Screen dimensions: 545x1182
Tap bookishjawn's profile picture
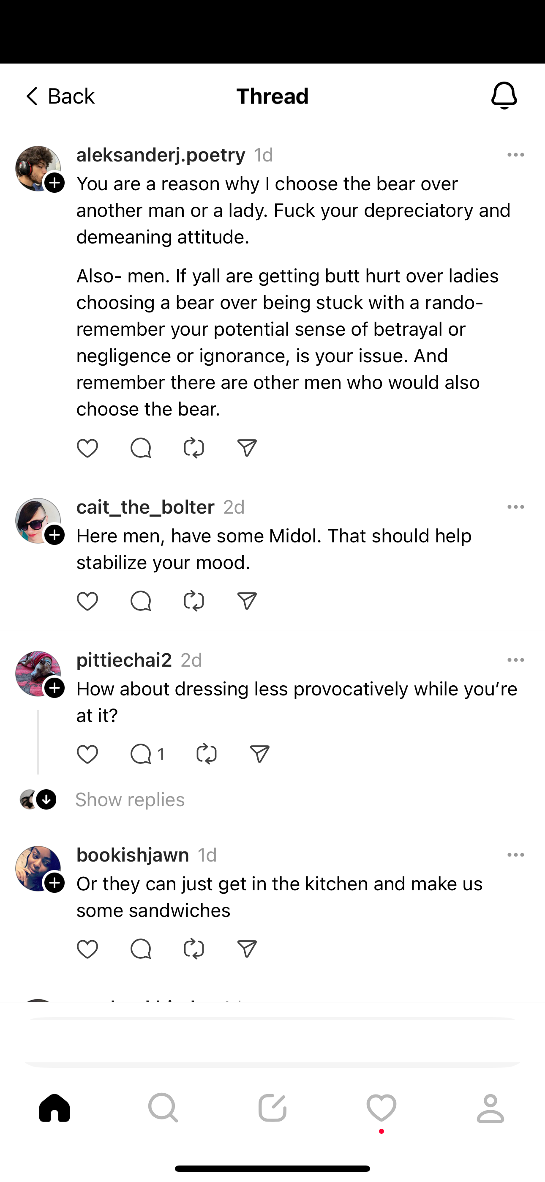click(36, 867)
